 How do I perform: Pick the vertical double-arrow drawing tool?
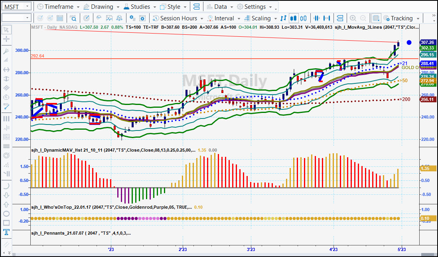tap(6, 79)
